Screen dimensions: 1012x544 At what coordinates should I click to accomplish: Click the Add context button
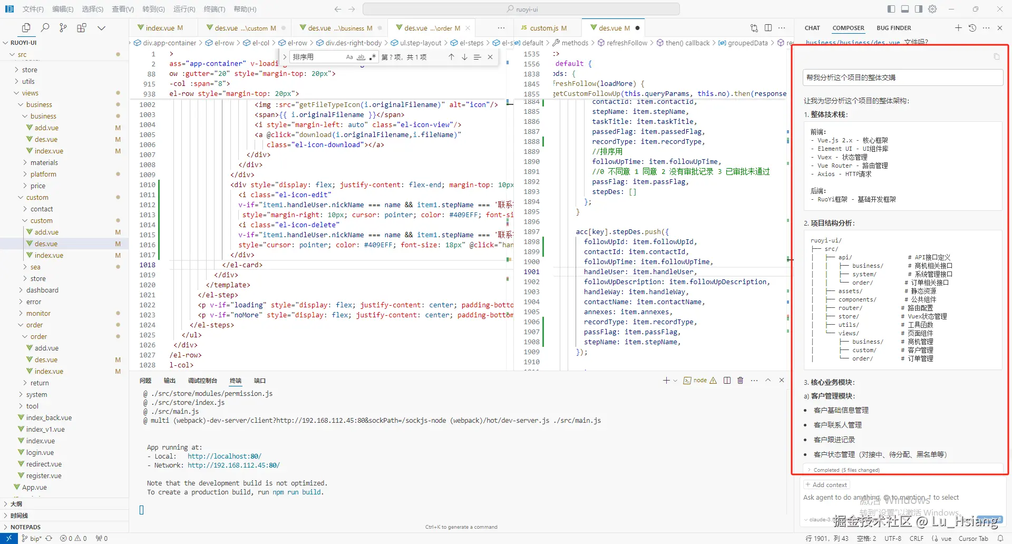(x=826, y=484)
